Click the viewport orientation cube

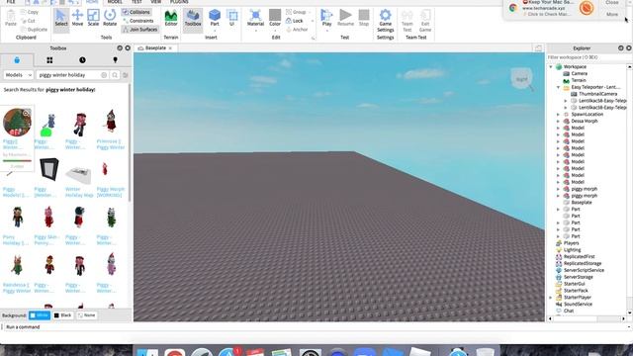tap(521, 79)
